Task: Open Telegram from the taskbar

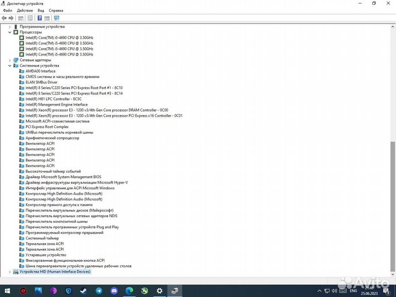Action: [x=99, y=291]
